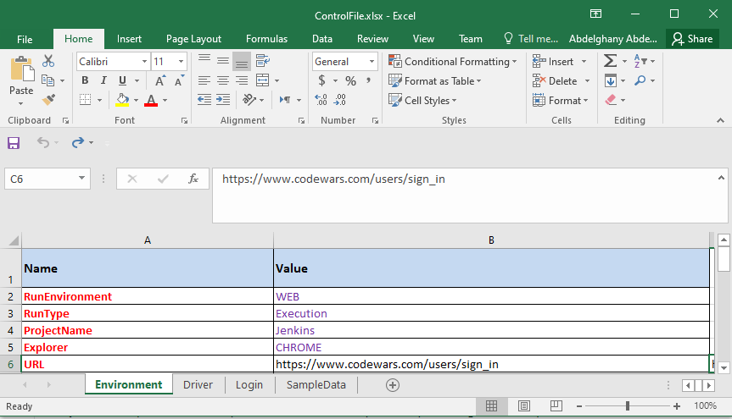Center text horizontally
Image resolution: width=732 pixels, height=419 pixels.
pyautogui.click(x=223, y=80)
